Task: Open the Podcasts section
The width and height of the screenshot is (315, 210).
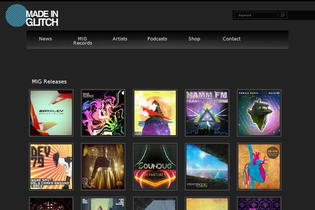Action: point(157,39)
